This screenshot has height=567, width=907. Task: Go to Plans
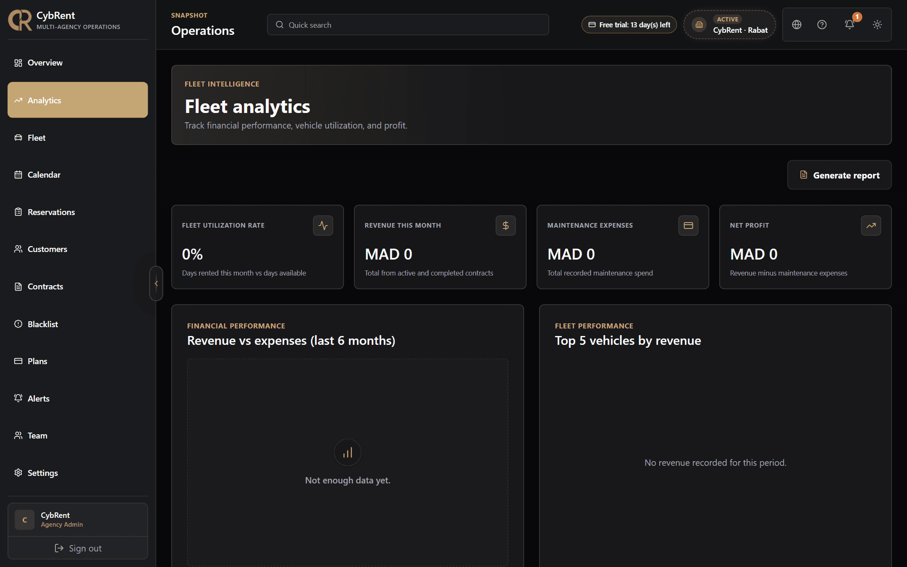coord(78,361)
